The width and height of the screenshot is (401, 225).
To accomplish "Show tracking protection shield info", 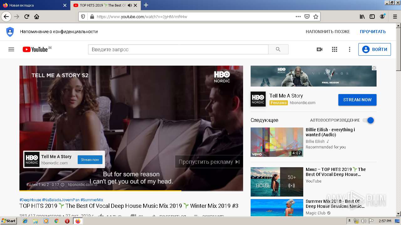I will (83, 17).
